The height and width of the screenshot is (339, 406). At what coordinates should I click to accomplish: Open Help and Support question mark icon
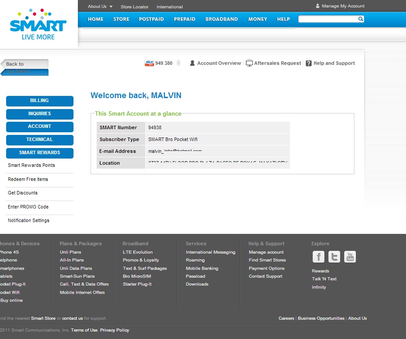[308, 63]
